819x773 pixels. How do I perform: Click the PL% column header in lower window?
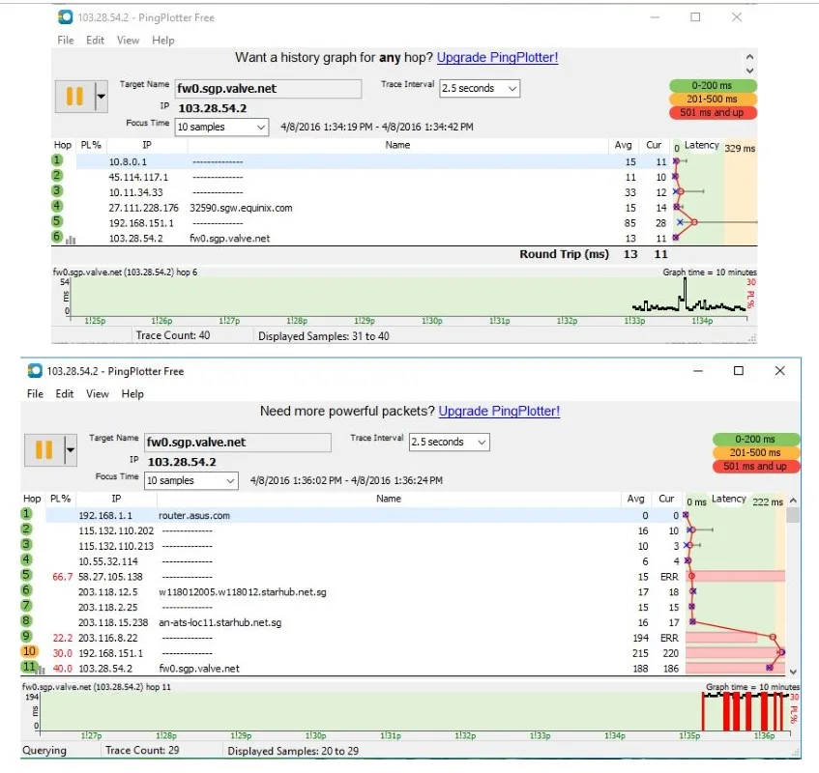61,499
